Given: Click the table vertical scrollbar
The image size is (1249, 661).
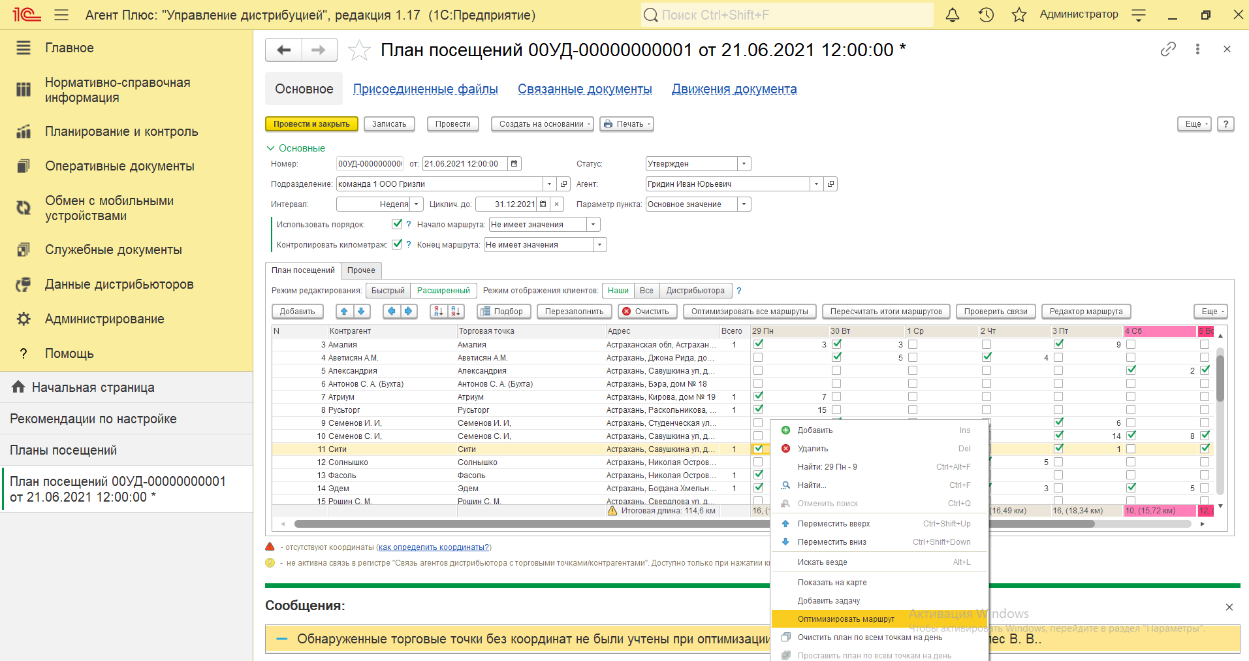Looking at the screenshot, I should pyautogui.click(x=1220, y=378).
